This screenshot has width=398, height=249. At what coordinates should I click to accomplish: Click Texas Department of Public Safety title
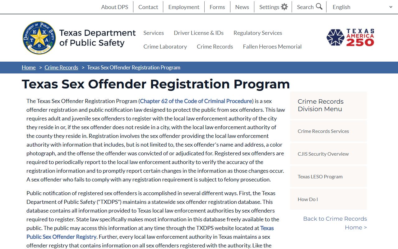pos(97,38)
